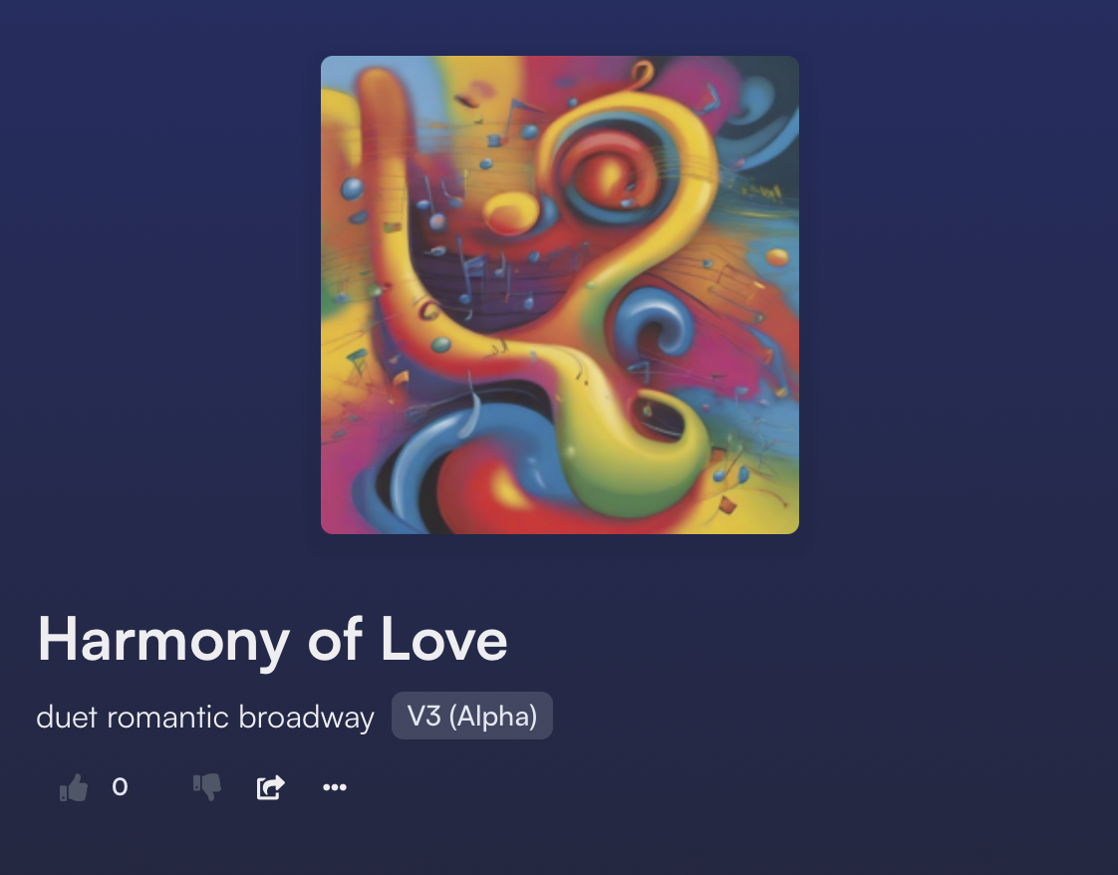Open the three-dot more options menu
Viewport: 1118px width, 875px height.
coord(335,787)
